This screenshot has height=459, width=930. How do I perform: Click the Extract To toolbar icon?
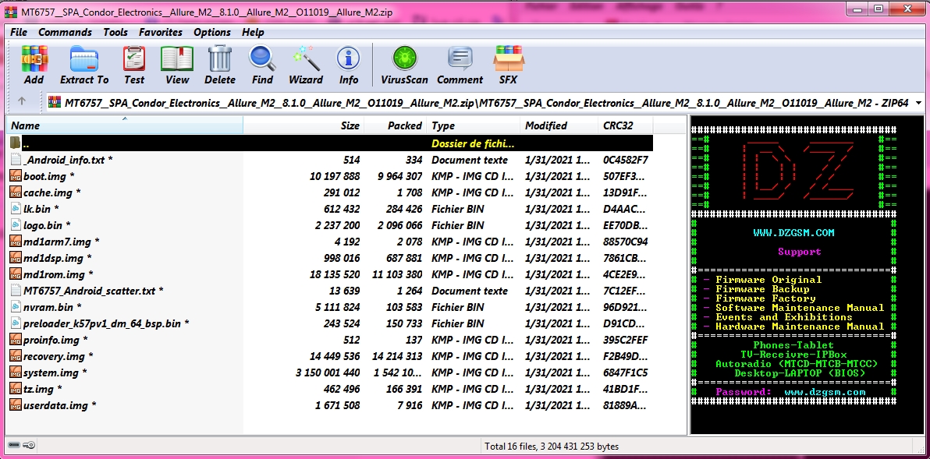coord(84,65)
